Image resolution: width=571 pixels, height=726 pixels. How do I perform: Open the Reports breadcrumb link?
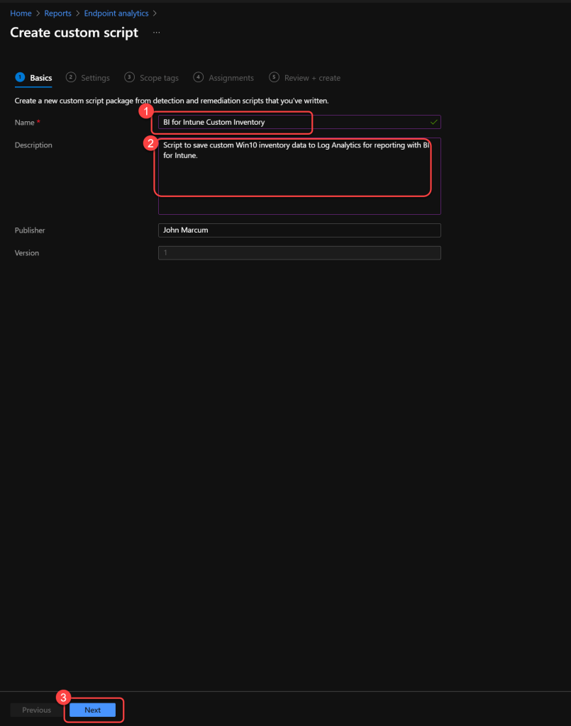point(59,13)
